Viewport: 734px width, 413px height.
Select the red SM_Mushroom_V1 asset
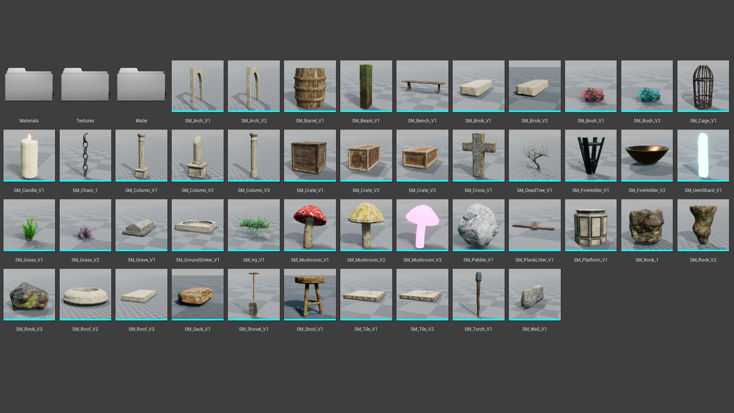pyautogui.click(x=310, y=225)
